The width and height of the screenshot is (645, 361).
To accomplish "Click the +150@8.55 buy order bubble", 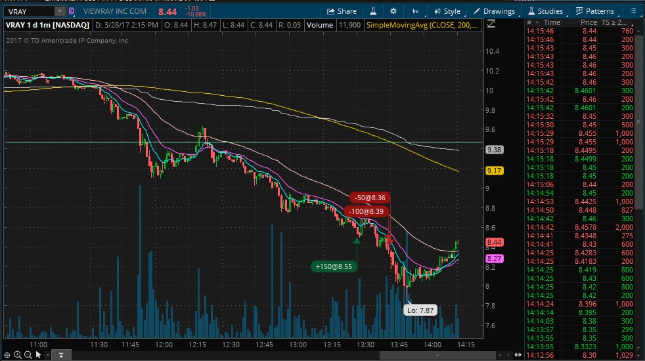I will click(x=334, y=267).
